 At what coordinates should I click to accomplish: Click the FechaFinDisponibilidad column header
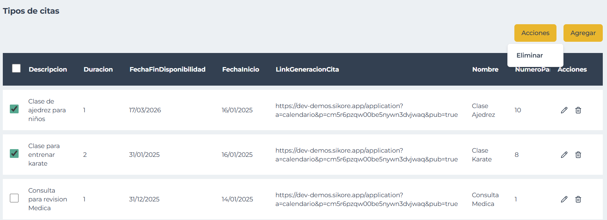coord(167,69)
